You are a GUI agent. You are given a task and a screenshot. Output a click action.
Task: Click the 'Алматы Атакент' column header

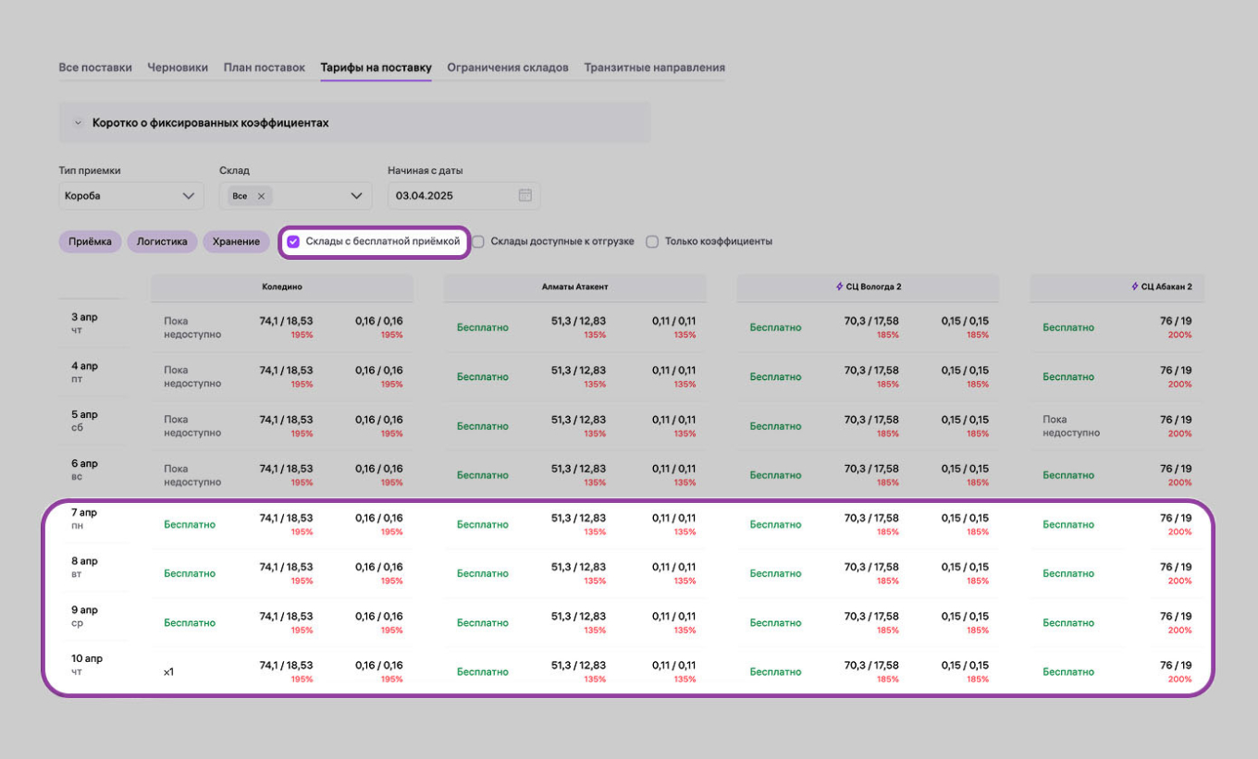(575, 287)
